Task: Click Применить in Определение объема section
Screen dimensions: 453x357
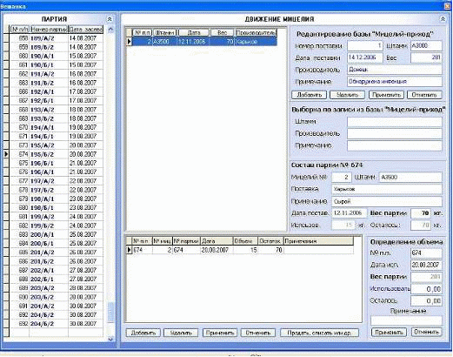Action: click(389, 332)
